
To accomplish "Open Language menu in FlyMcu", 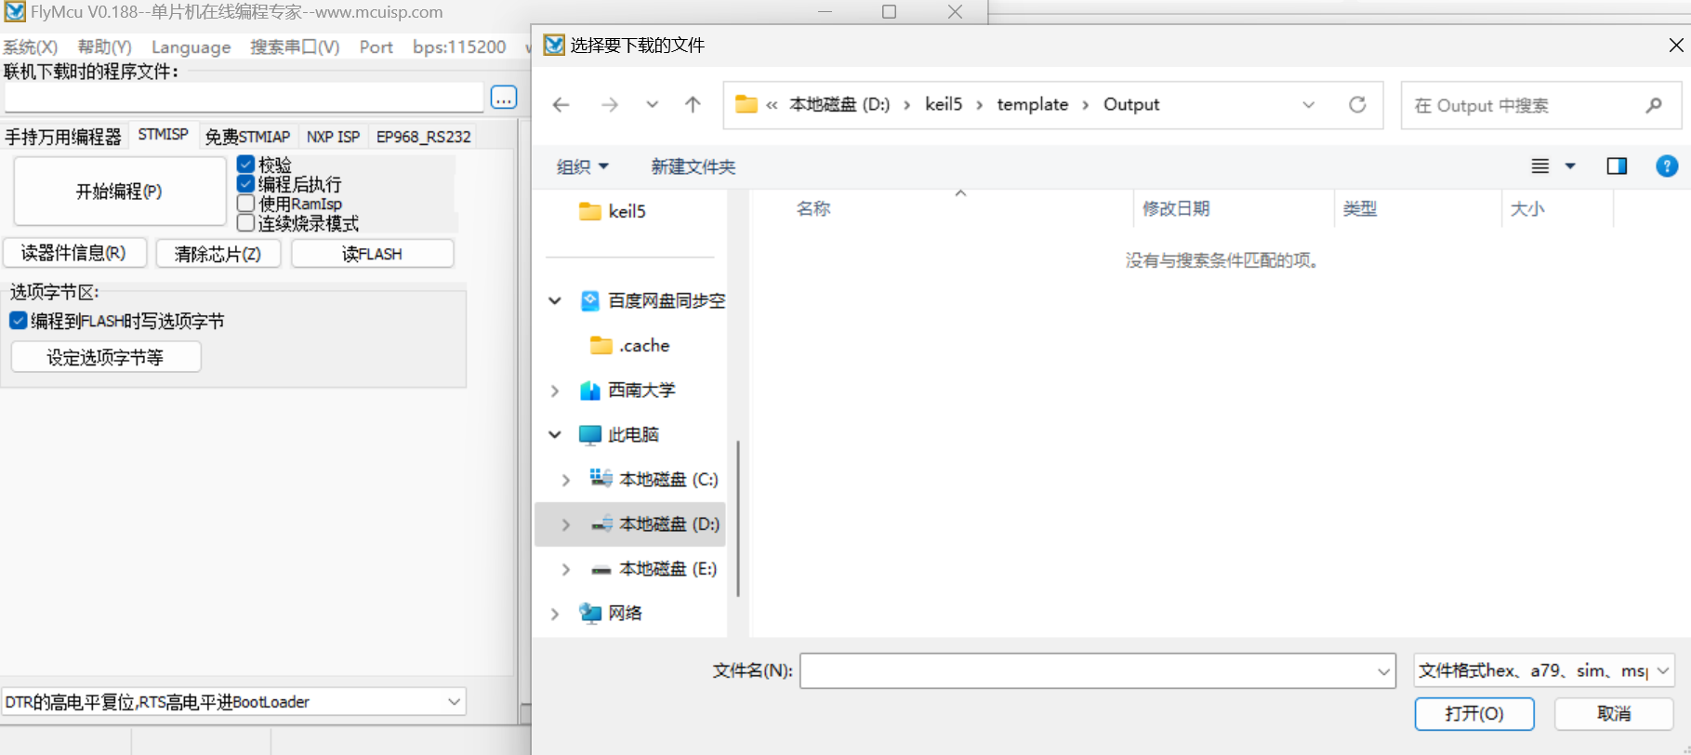I will (x=191, y=46).
